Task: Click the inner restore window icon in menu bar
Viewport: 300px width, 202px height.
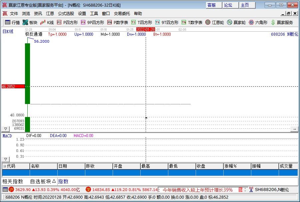Action: coord(289,13)
